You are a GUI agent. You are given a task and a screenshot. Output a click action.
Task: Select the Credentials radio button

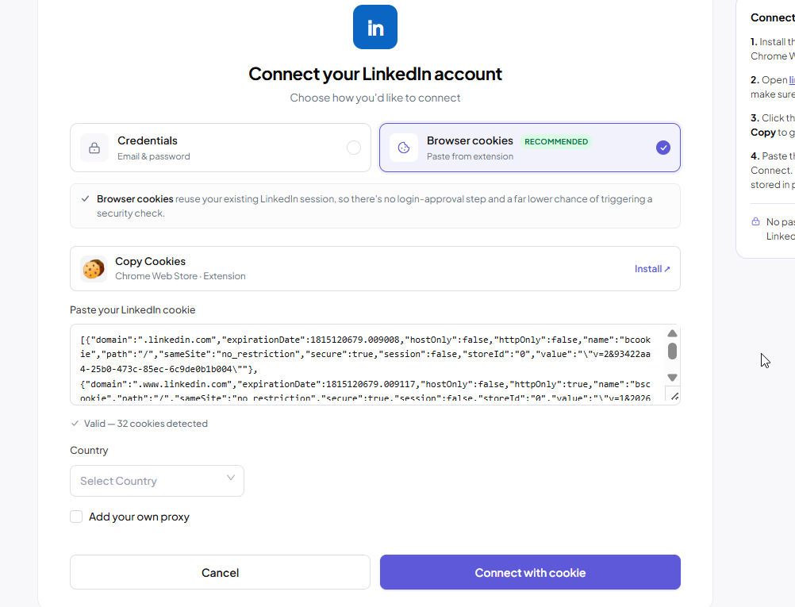354,148
